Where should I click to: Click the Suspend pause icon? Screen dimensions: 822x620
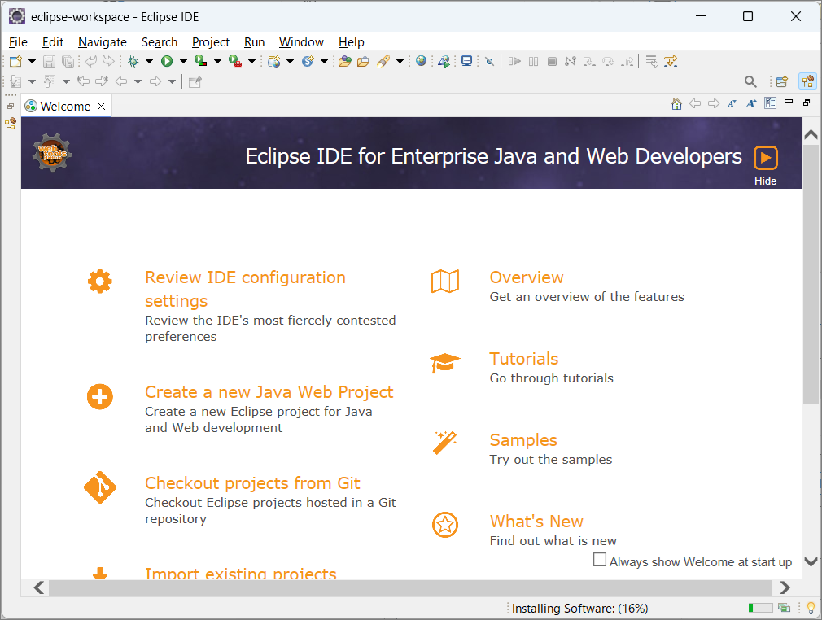click(533, 61)
